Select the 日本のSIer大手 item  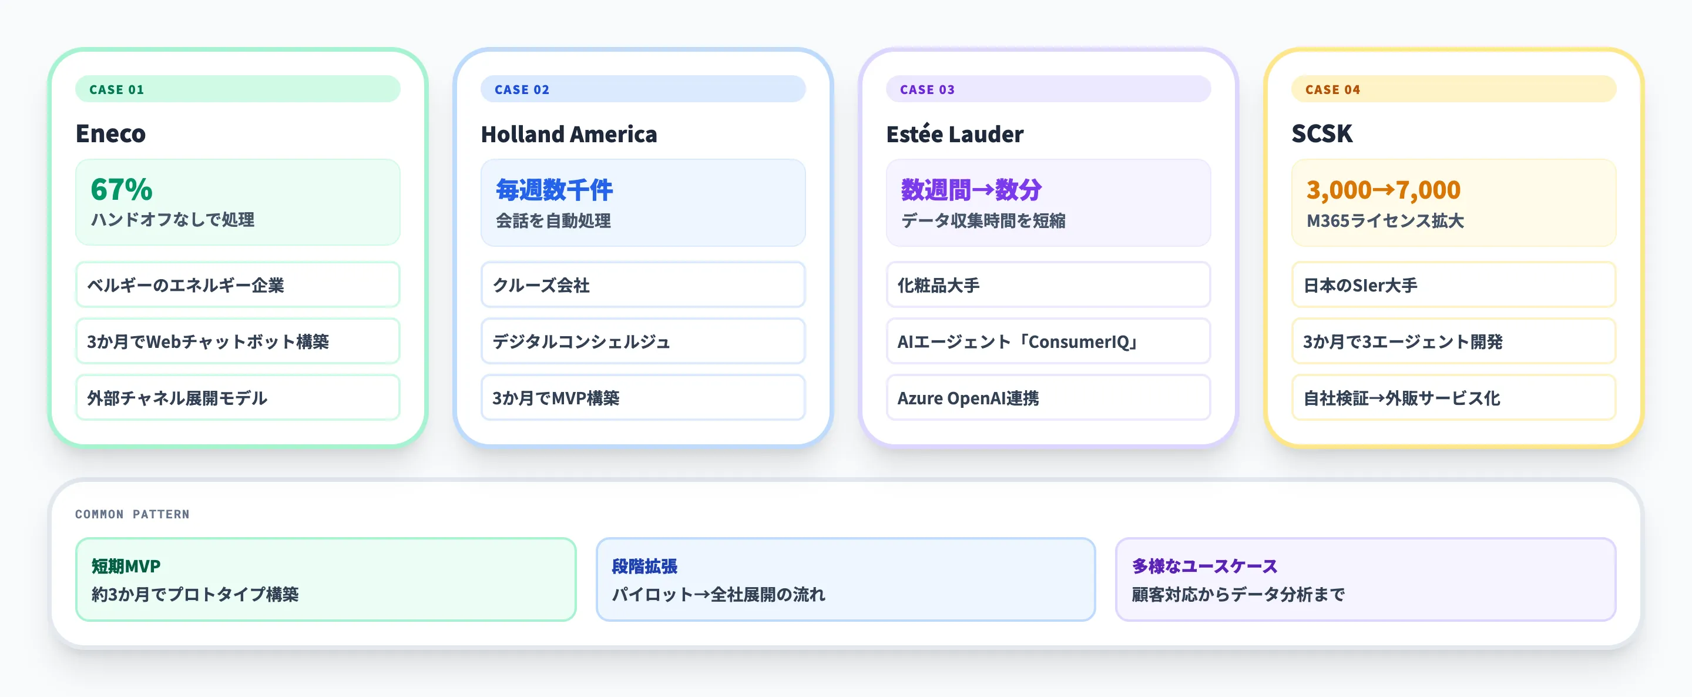pos(1453,285)
